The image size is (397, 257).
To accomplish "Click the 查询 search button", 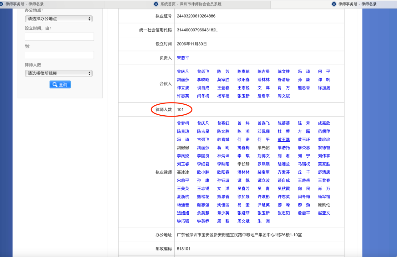I will click(x=60, y=84).
